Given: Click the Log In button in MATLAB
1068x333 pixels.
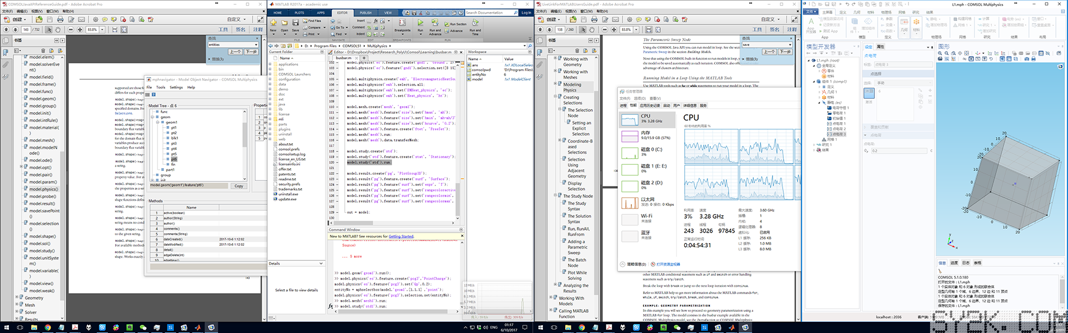Looking at the screenshot, I should click(x=526, y=12).
